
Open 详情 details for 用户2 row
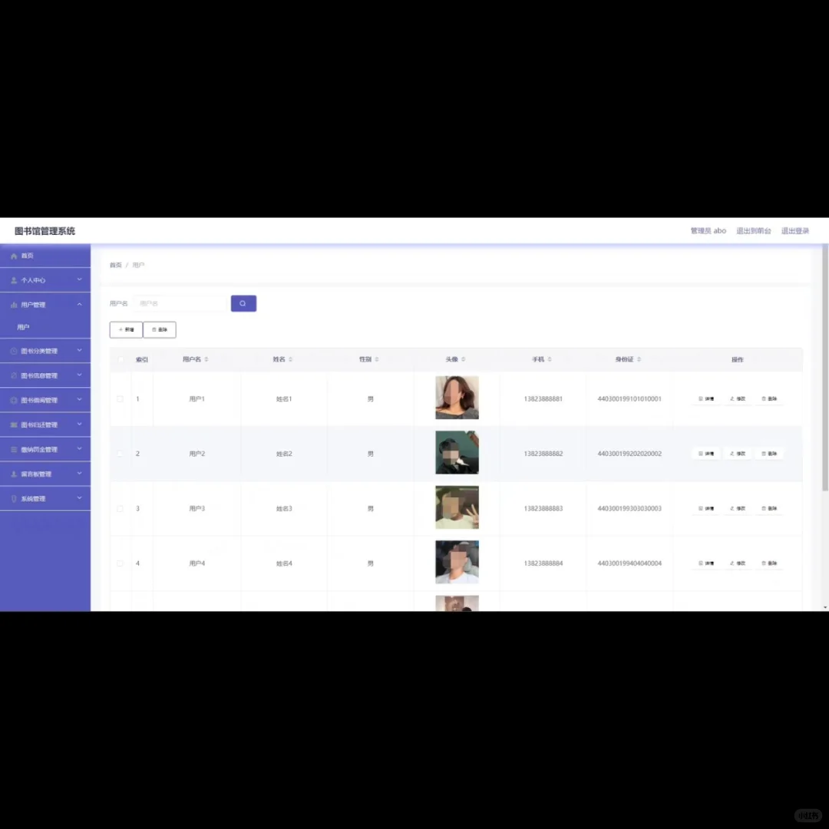click(x=706, y=454)
